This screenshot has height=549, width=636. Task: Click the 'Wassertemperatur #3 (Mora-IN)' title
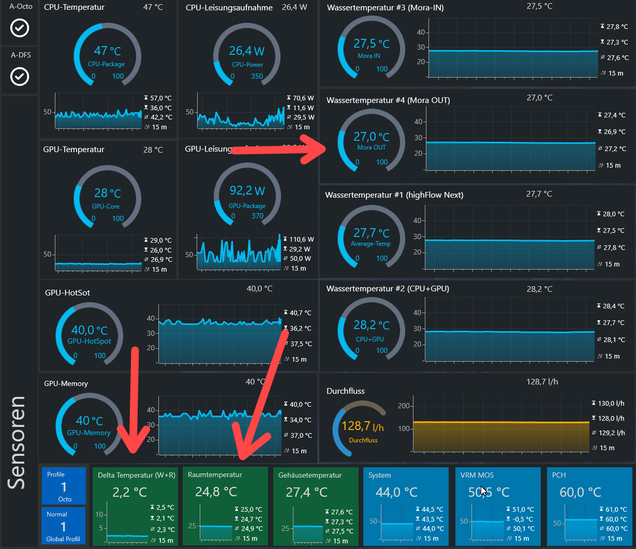click(385, 8)
